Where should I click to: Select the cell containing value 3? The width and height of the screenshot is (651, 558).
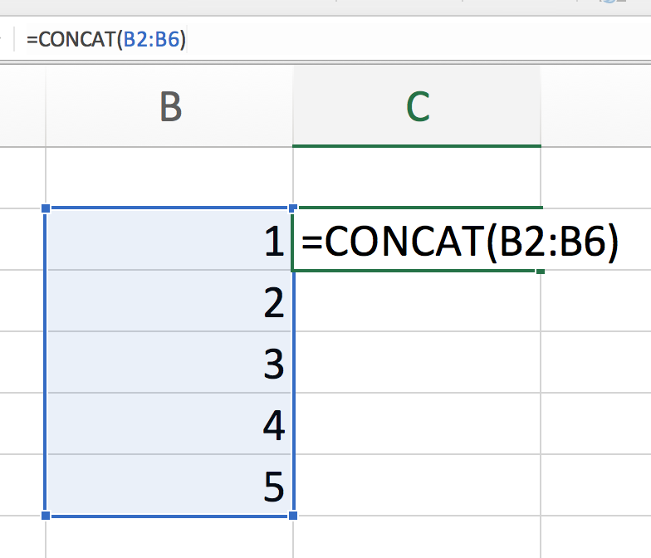169,363
